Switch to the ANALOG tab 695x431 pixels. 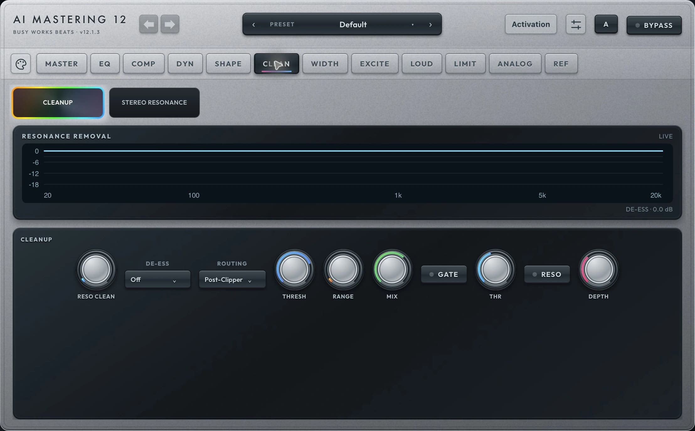(x=515, y=64)
